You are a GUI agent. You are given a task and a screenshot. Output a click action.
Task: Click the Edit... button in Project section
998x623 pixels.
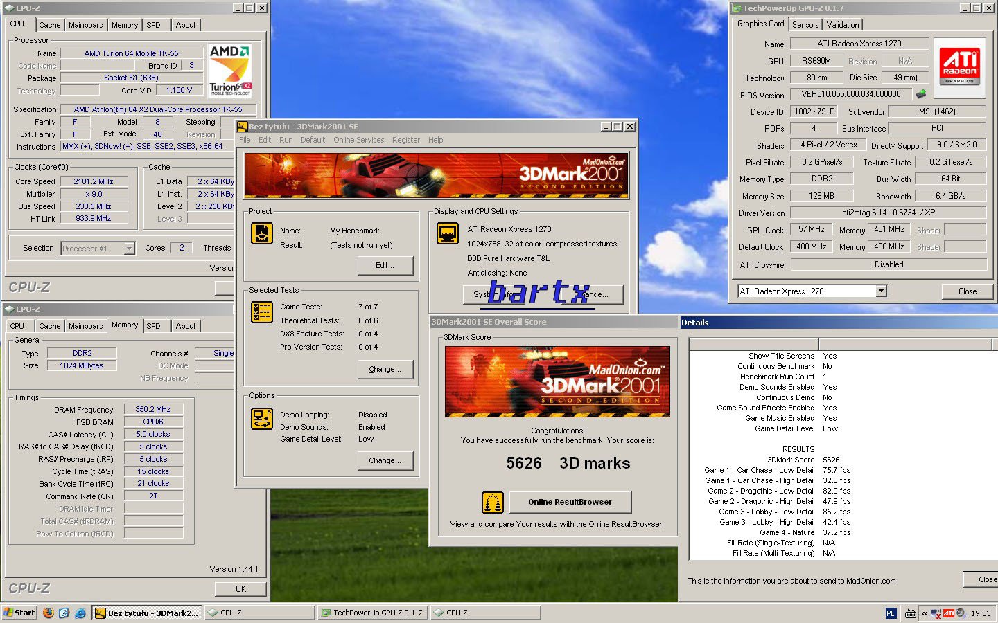click(385, 265)
